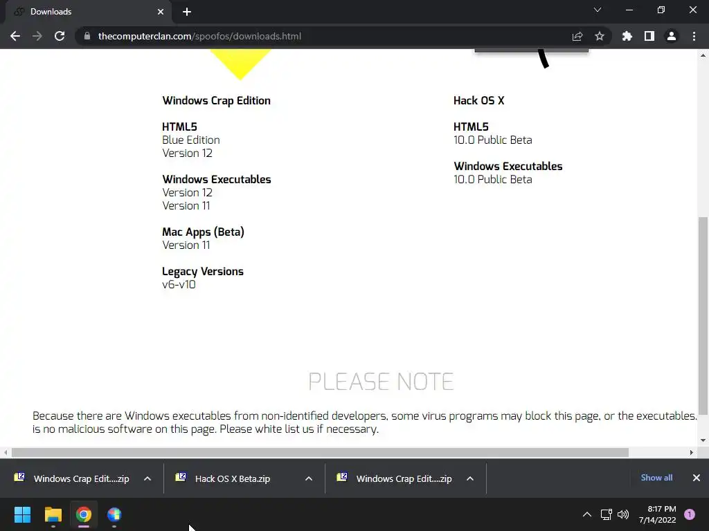Bookmark this page with the star
The image size is (709, 531).
(600, 36)
